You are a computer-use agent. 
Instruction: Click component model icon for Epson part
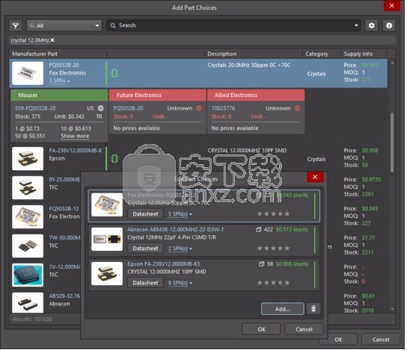click(x=114, y=158)
